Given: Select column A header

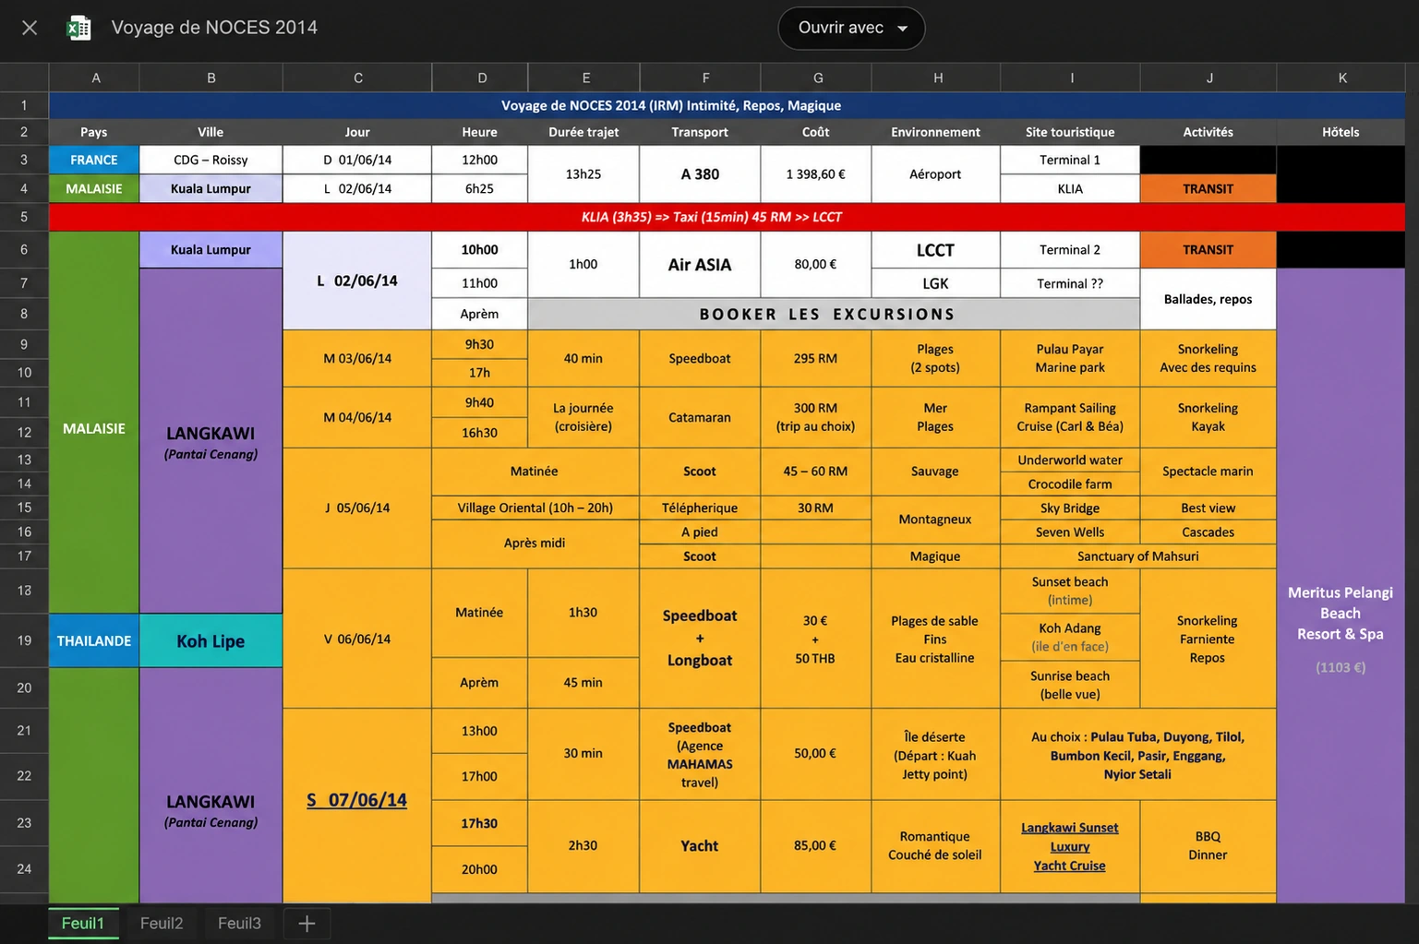Looking at the screenshot, I should click(95, 78).
